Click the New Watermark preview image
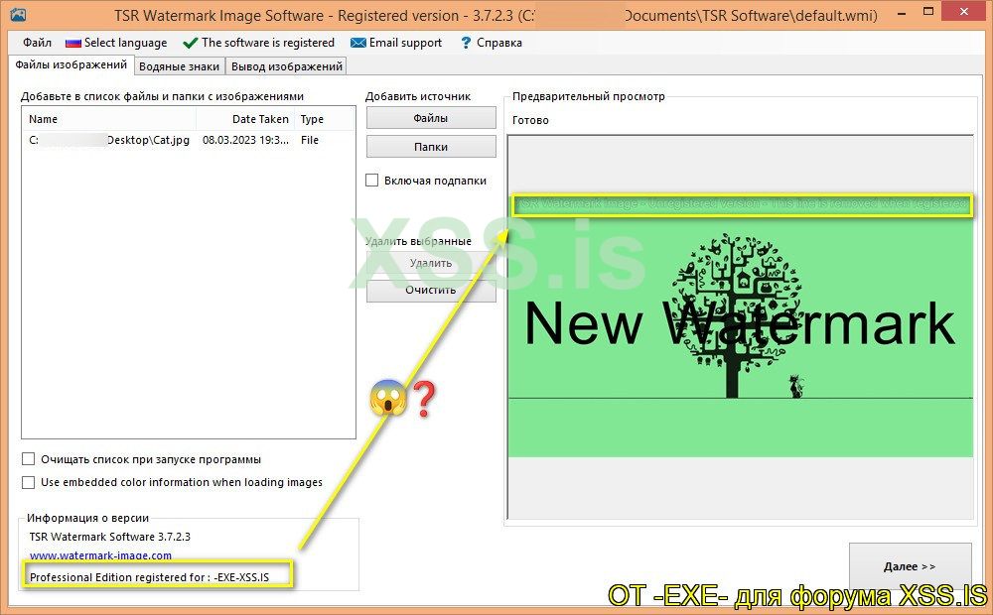Viewport: 993px width, 615px height. click(x=741, y=325)
